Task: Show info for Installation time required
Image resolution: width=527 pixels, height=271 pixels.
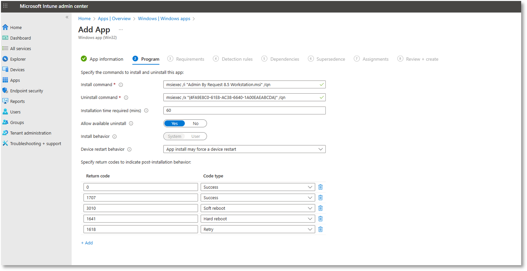Action: point(146,110)
